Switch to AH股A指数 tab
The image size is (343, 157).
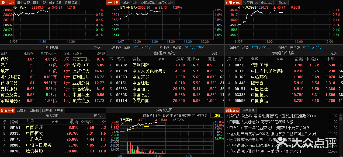(x=148, y=3)
